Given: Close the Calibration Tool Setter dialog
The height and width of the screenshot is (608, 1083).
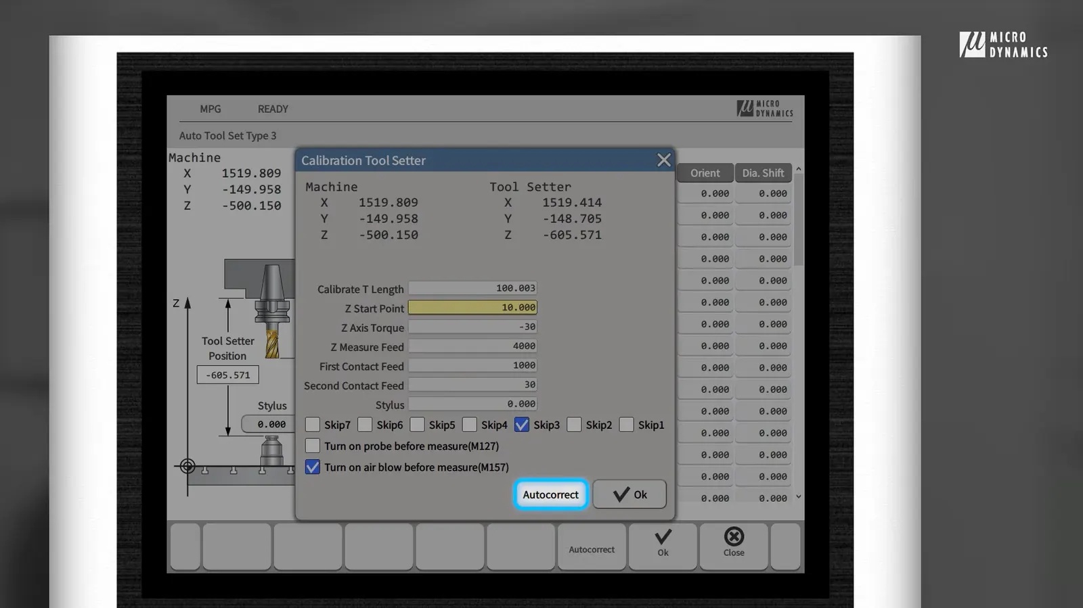Looking at the screenshot, I should [x=663, y=160].
